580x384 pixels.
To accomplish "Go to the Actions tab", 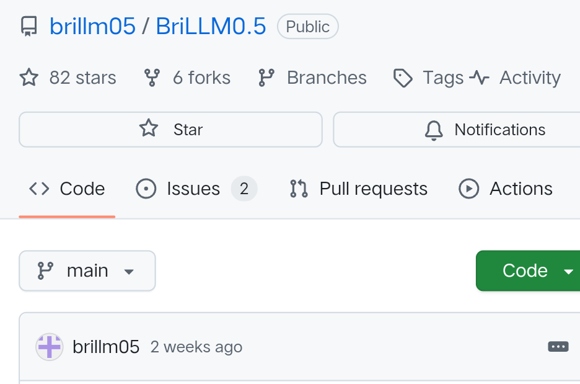I will tap(506, 189).
